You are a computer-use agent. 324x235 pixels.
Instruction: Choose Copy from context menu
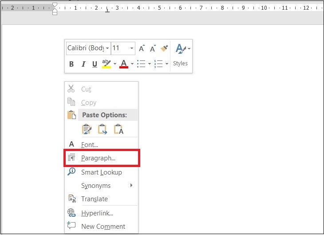click(x=89, y=103)
